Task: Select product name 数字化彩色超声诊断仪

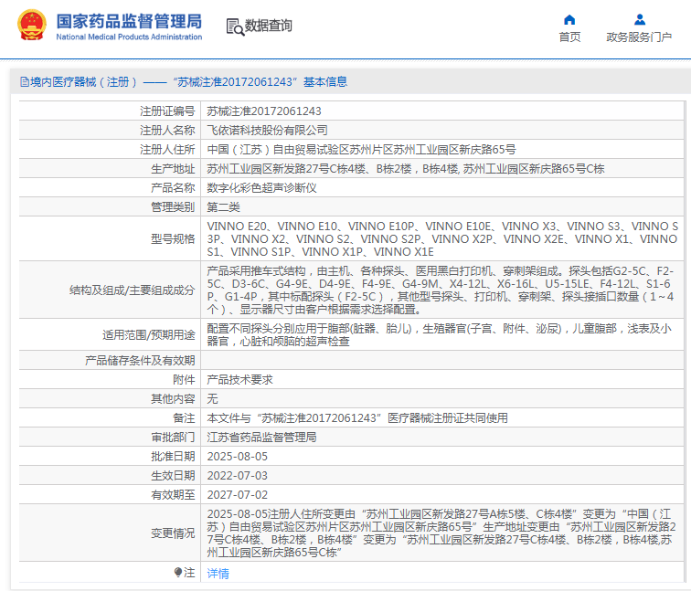Action: pos(261,188)
